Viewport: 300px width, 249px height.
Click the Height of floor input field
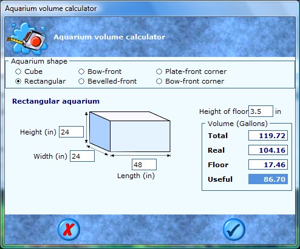coord(261,111)
